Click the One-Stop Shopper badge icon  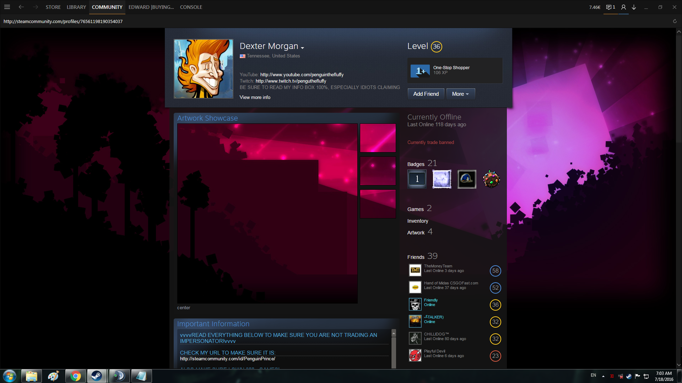pyautogui.click(x=420, y=71)
